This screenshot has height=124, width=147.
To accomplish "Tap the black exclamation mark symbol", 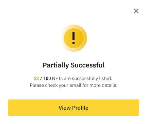I will coord(73,38).
